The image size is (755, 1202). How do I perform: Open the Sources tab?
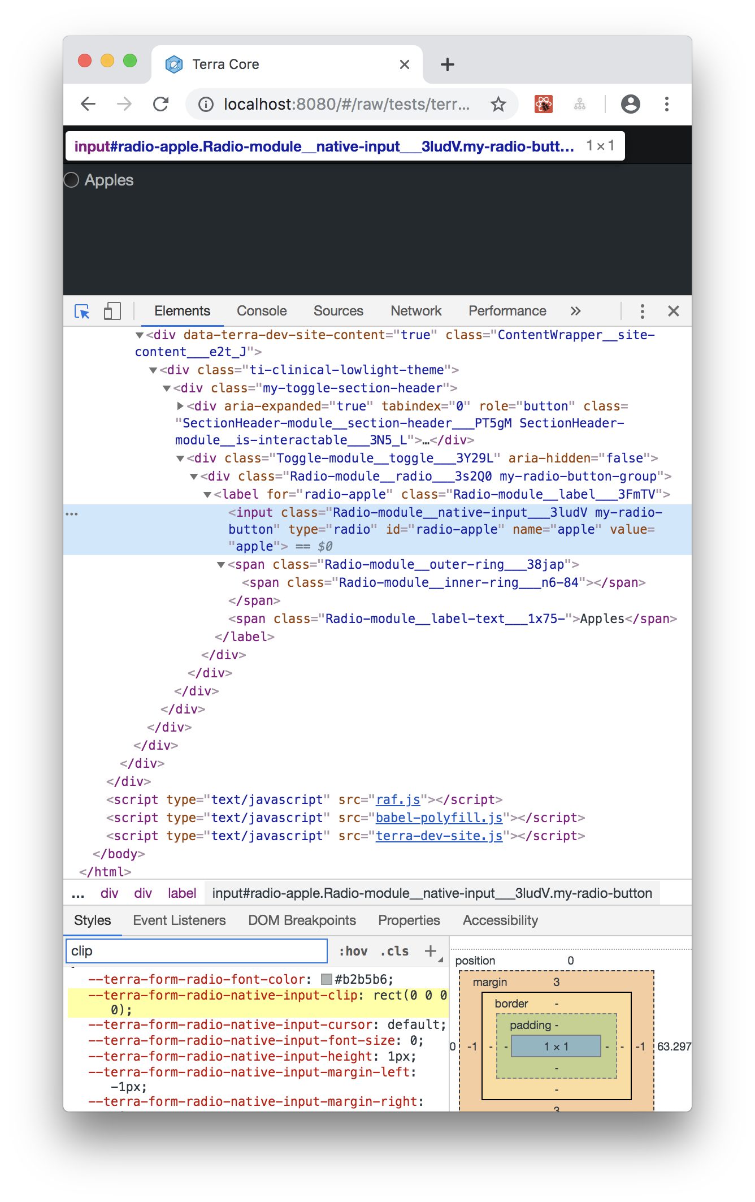click(x=339, y=311)
